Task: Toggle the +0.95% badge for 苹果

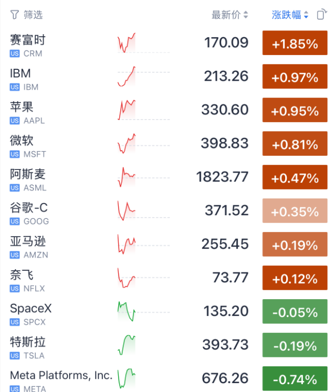Action: (295, 110)
